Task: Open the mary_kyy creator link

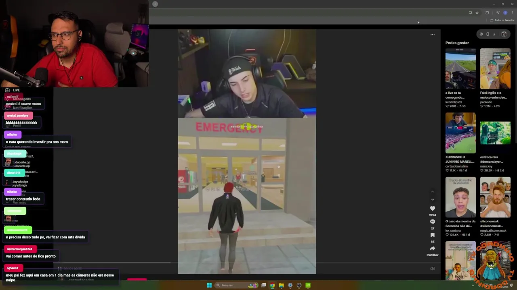Action: tap(486, 166)
